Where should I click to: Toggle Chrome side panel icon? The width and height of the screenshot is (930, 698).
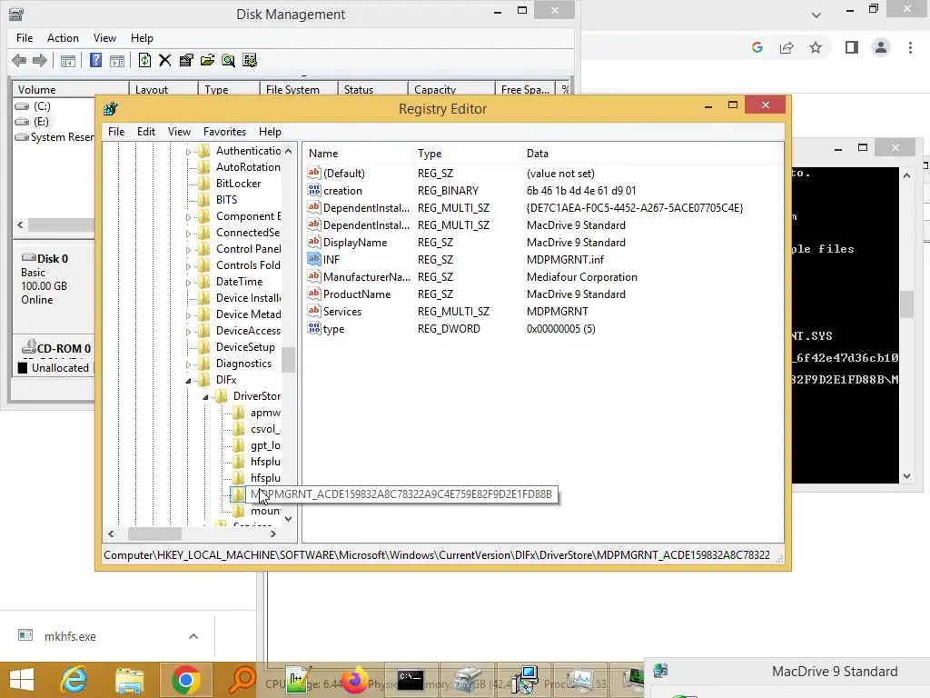852,47
